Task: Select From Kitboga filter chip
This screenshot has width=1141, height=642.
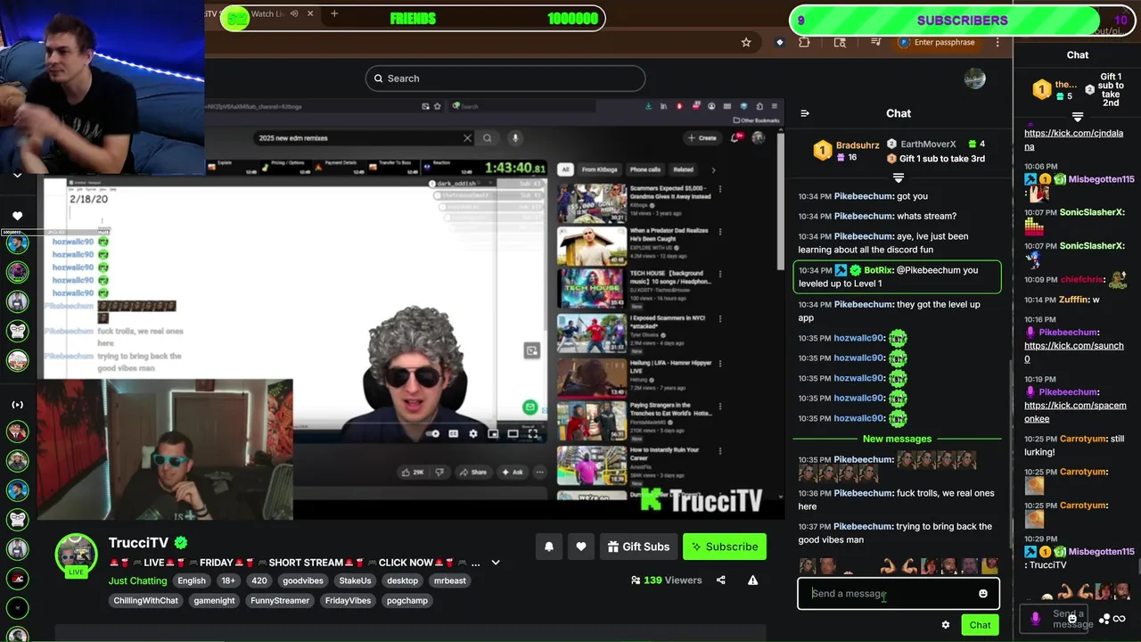Action: [600, 169]
